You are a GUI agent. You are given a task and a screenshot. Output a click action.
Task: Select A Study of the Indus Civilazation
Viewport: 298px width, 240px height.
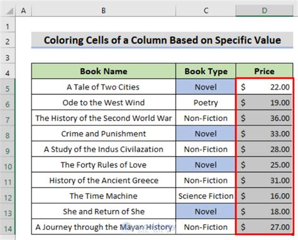tap(104, 149)
